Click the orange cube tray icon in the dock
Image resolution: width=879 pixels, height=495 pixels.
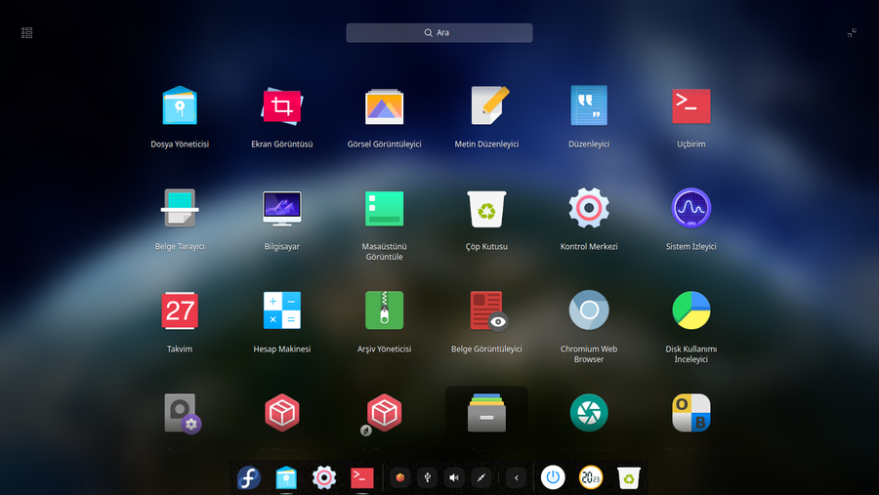coord(400,477)
